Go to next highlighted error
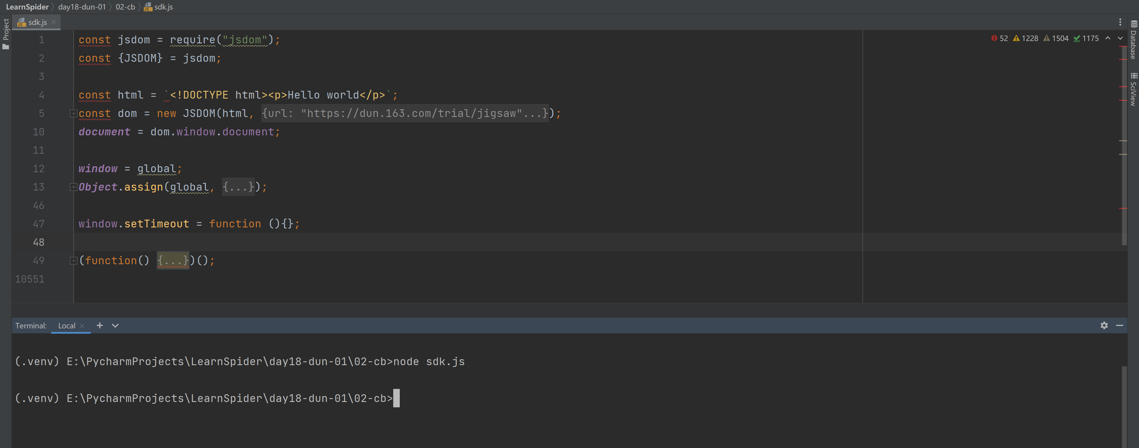The width and height of the screenshot is (1139, 448). [1120, 38]
